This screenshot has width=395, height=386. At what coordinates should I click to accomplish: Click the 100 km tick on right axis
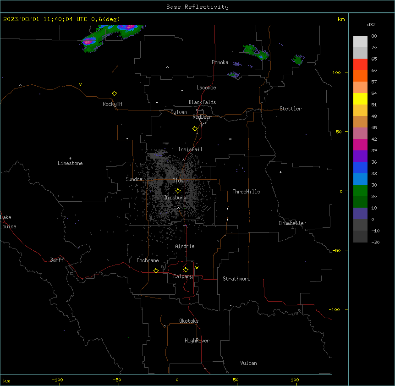pyautogui.click(x=336, y=72)
